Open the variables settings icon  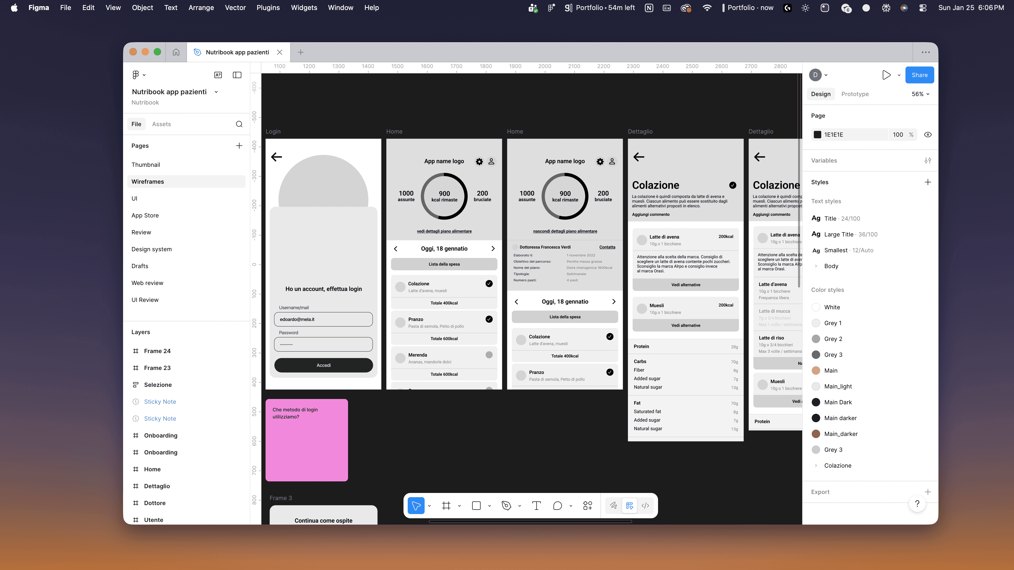point(928,160)
